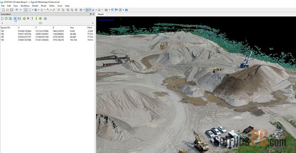This screenshot has height=153, width=296.
Task: Open a project with the folder icon
Action: [8, 10]
